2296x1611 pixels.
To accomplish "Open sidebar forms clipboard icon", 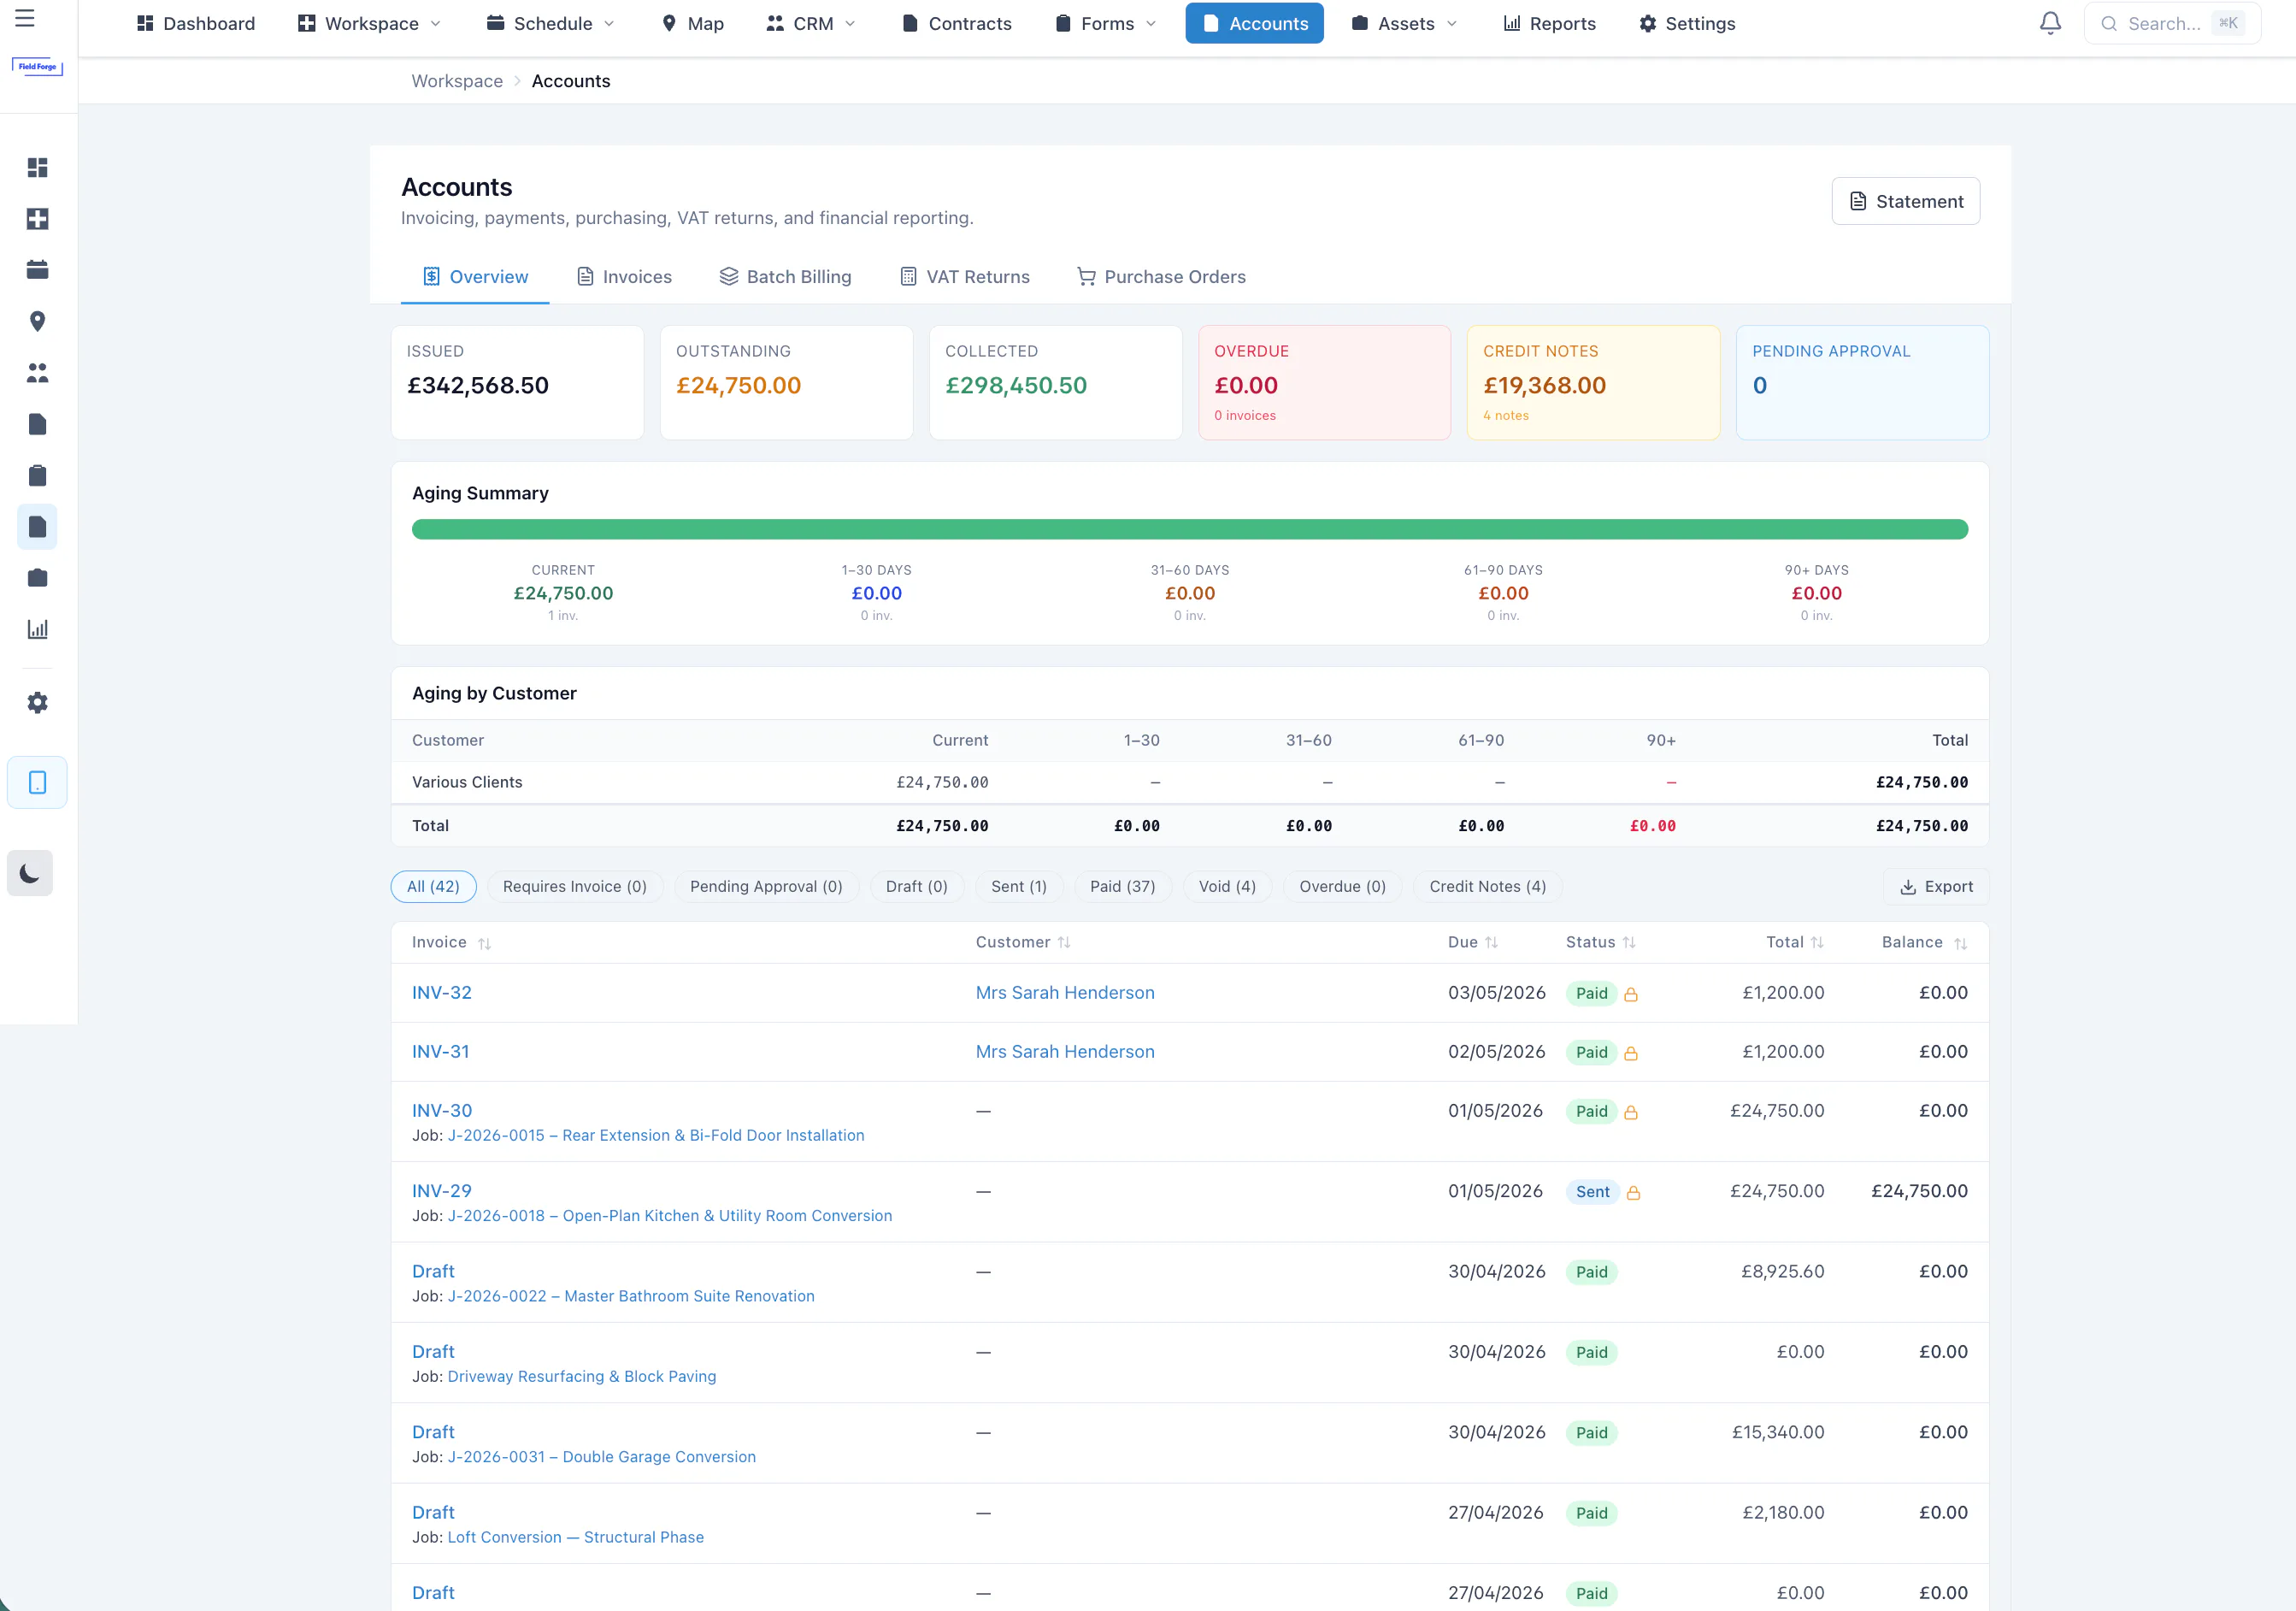I will 37,475.
